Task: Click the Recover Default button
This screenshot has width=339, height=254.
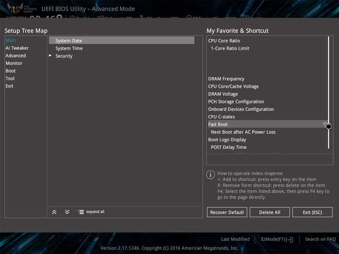Action: pyautogui.click(x=227, y=212)
